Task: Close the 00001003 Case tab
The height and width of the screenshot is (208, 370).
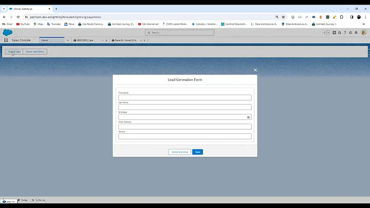Action: (106, 41)
